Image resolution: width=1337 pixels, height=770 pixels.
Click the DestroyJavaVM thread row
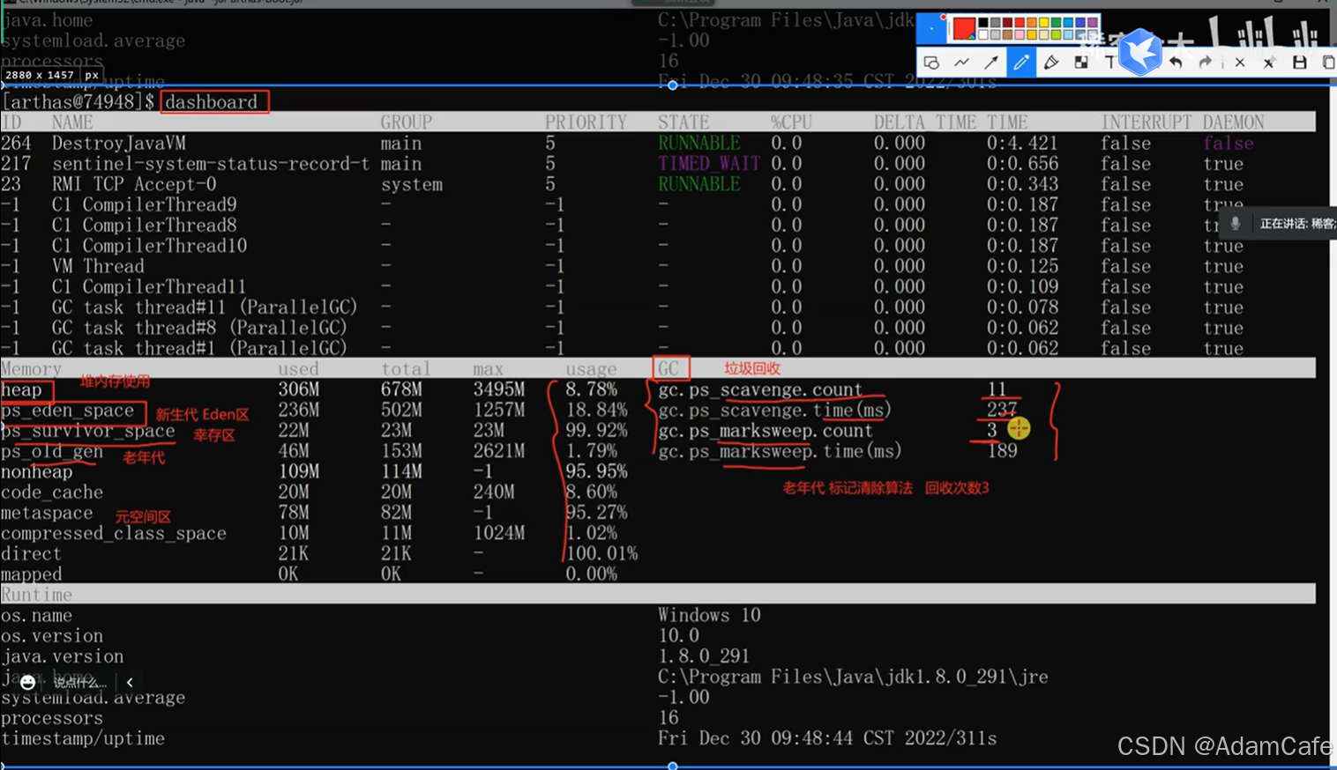[x=658, y=143]
